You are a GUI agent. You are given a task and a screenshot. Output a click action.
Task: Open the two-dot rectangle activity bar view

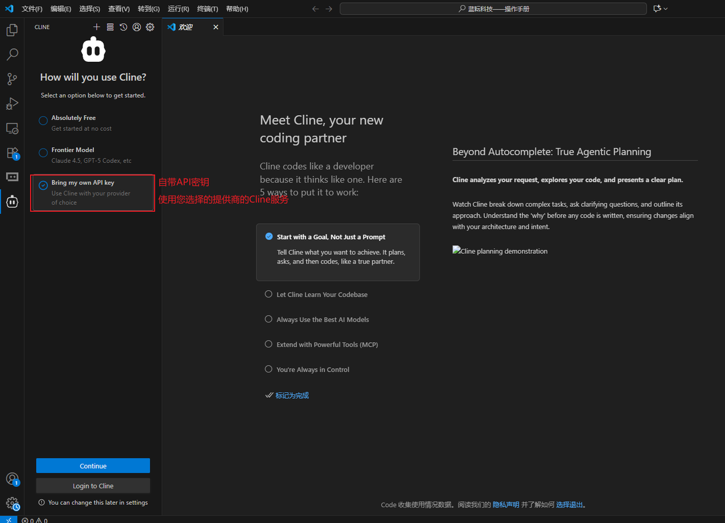click(12, 177)
